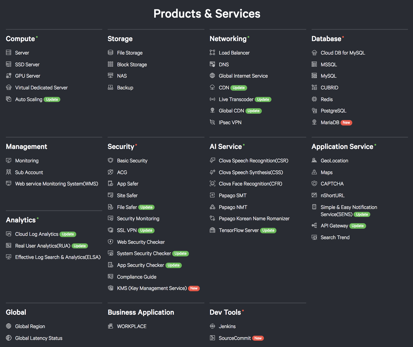Click the WORKPLACE icon
This screenshot has width=413, height=347.
pyautogui.click(x=110, y=326)
